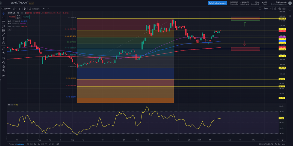This screenshot has width=293, height=146.
Task: Click the undo arrow in toolbar
Action: (44, 9)
